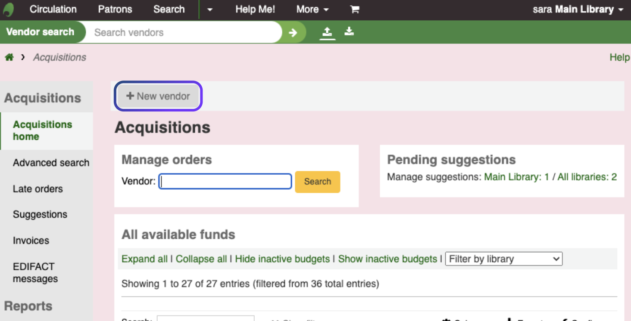Open the All libraries: 2 suggestions link
The image size is (631, 321).
(x=587, y=177)
